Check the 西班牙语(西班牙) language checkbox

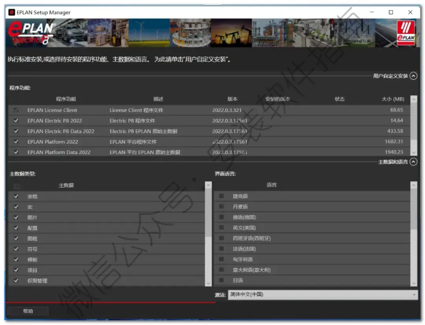tap(222, 238)
